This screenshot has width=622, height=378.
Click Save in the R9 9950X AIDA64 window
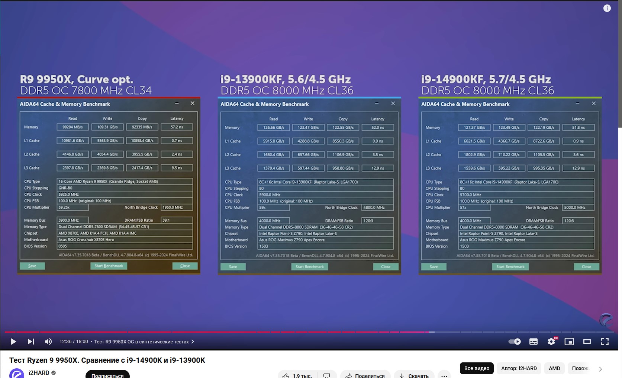coord(32,266)
